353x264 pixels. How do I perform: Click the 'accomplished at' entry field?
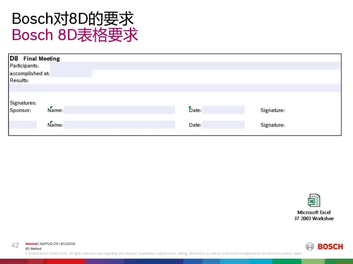click(x=71, y=73)
